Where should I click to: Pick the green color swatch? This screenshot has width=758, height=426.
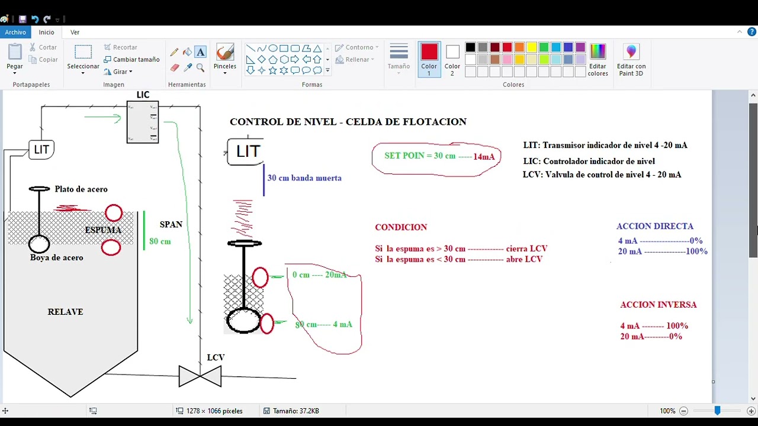pos(544,47)
